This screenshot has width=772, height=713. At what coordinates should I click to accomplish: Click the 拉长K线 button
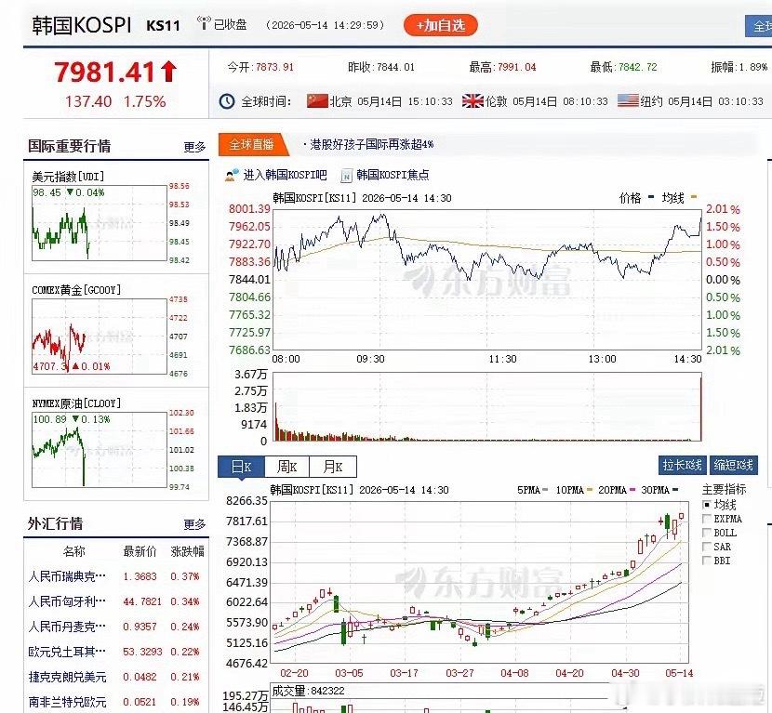[683, 465]
